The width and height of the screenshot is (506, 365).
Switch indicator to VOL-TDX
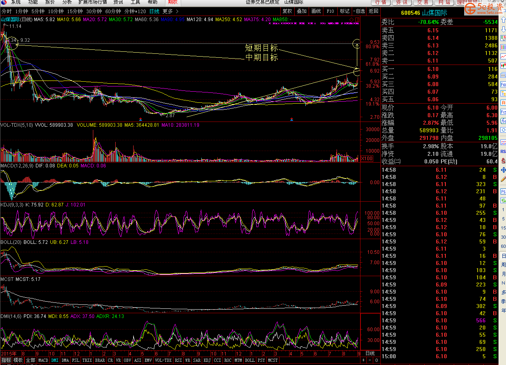pyautogui.click(x=163, y=360)
